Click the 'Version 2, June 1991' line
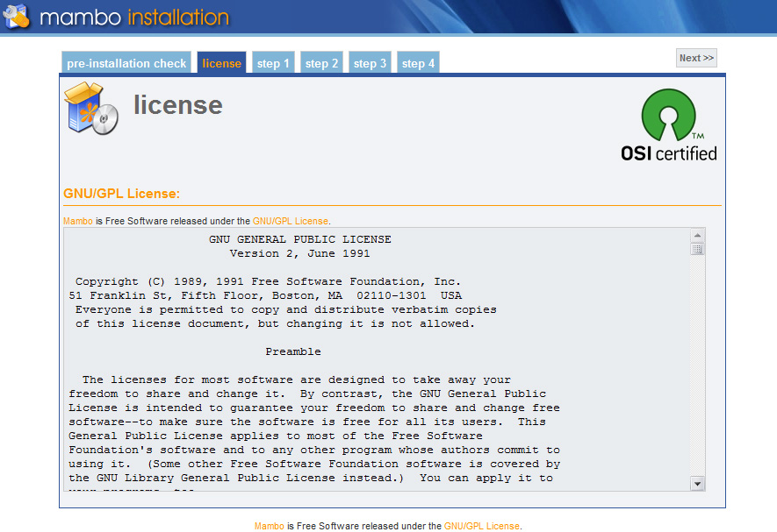Image resolution: width=777 pixels, height=532 pixels. (x=299, y=254)
